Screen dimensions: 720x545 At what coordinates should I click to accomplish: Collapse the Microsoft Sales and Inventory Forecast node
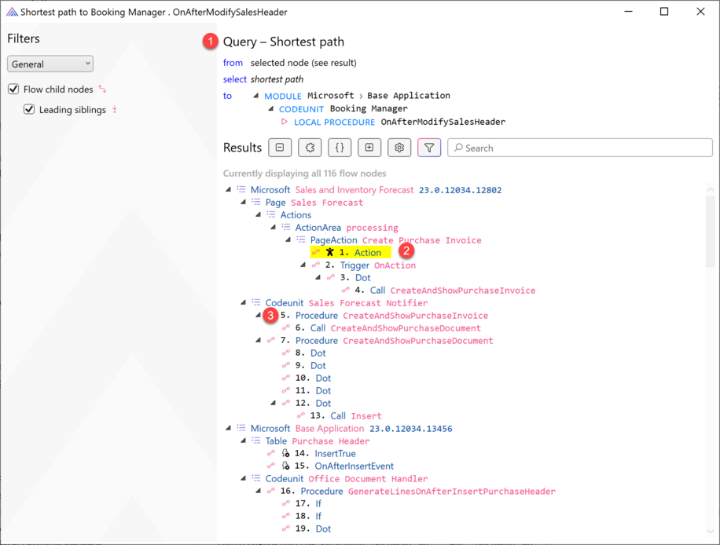click(x=228, y=189)
